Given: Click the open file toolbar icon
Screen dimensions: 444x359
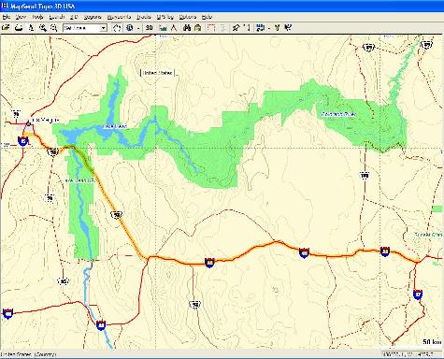Looking at the screenshot, I should point(6,28).
